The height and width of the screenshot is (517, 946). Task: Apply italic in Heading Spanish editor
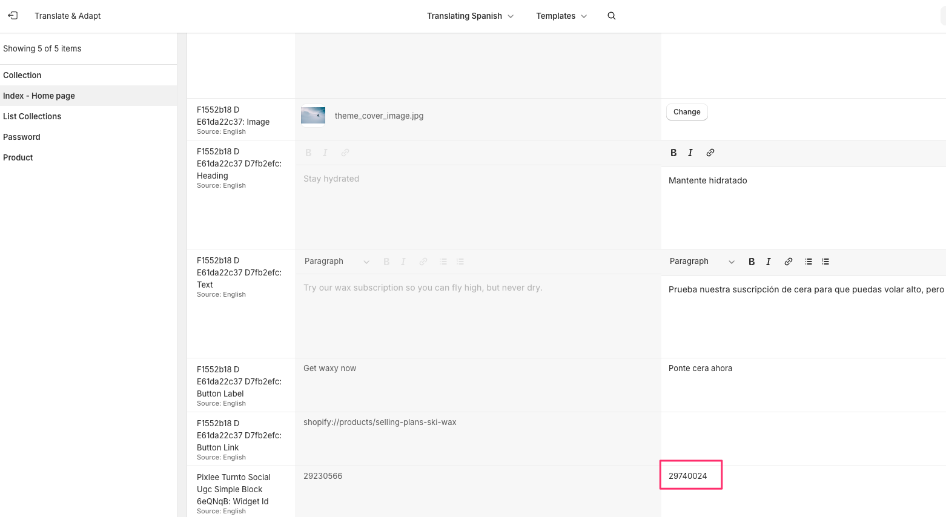pos(690,153)
